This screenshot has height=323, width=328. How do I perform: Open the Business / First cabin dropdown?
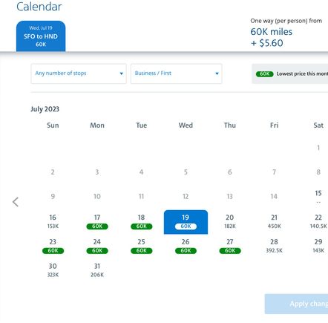176,74
